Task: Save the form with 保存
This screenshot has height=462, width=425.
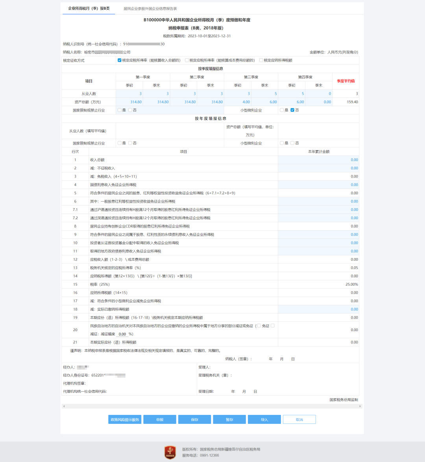Action: [x=194, y=419]
